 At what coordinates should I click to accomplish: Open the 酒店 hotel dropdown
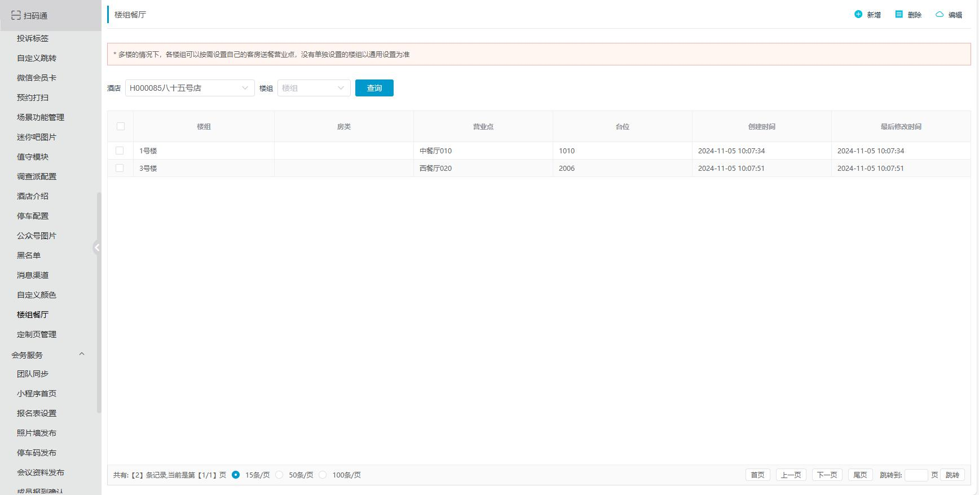[189, 88]
